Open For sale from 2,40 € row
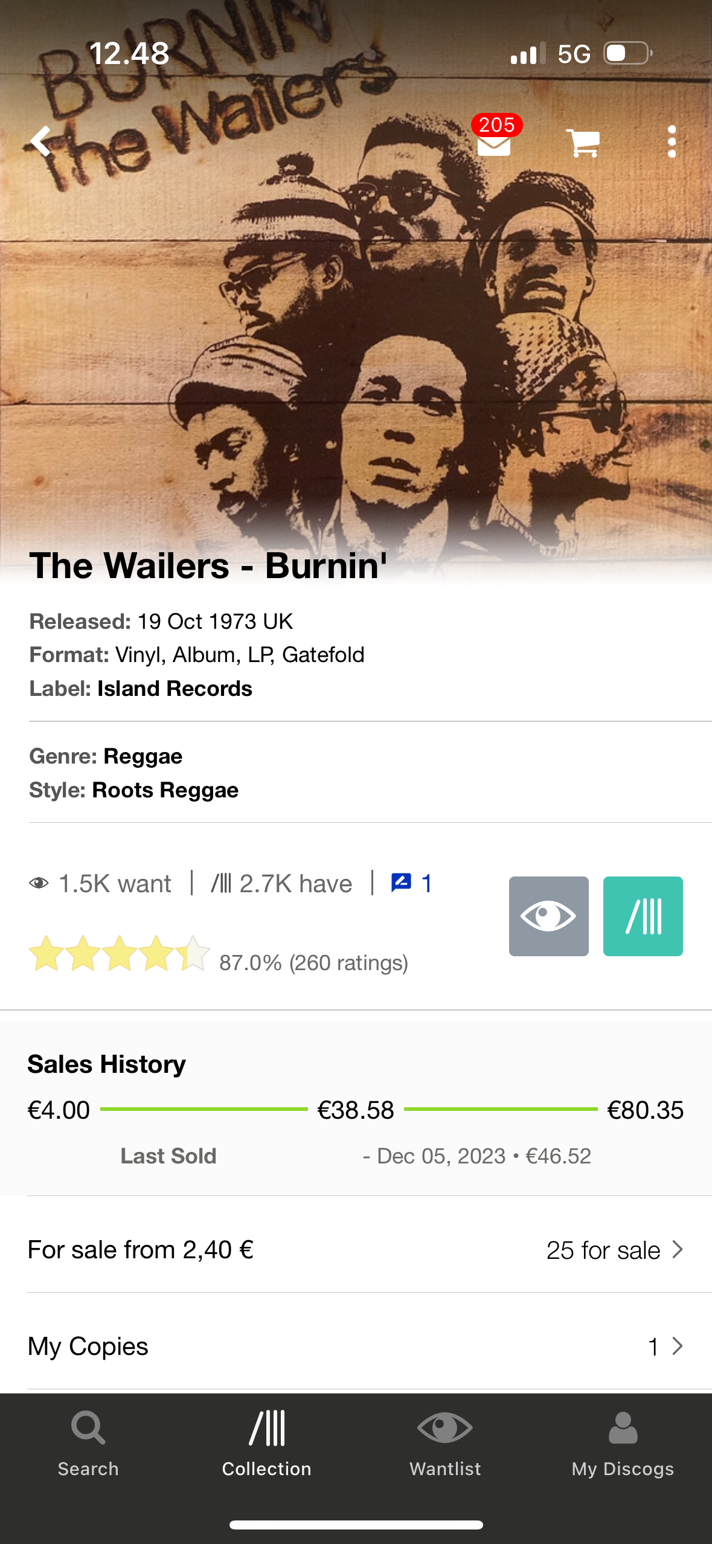 [356, 1249]
